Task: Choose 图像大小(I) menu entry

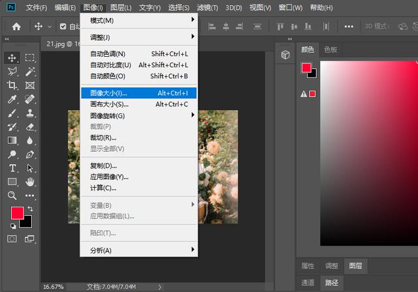Action: point(139,93)
